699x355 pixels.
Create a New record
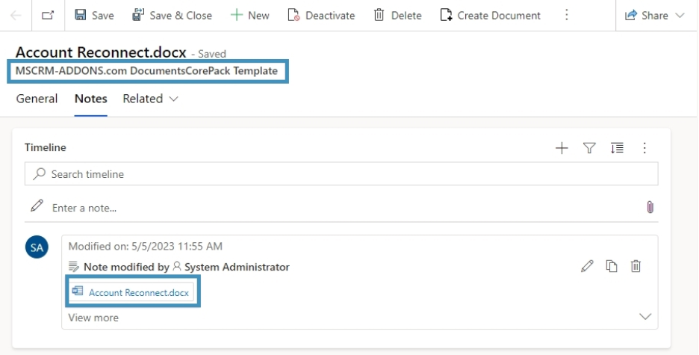coord(249,15)
